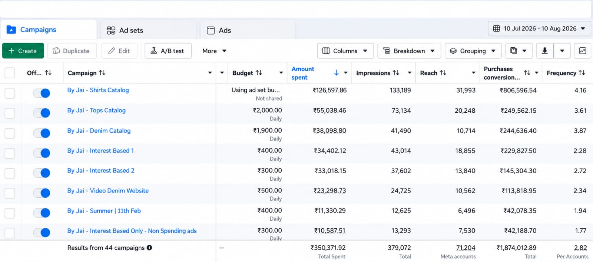This screenshot has width=593, height=262.
Task: Click the export download icon button
Action: tap(545, 51)
